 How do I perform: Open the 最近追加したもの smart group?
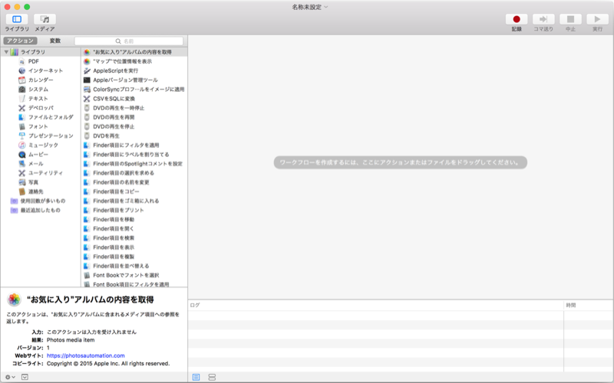[x=41, y=210]
